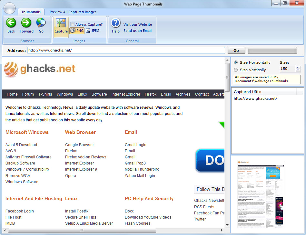Click into the Address input field
The height and width of the screenshot is (235, 306).
click(126, 50)
